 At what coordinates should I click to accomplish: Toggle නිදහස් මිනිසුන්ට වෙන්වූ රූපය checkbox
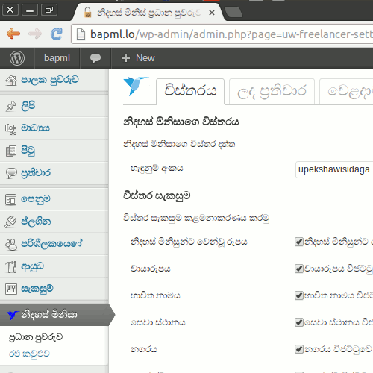pyautogui.click(x=299, y=242)
